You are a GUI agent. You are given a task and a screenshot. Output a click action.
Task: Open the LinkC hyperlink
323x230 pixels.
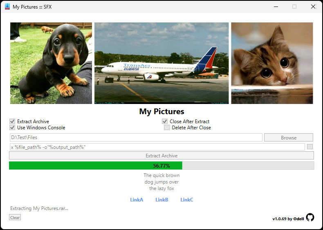[x=187, y=200]
